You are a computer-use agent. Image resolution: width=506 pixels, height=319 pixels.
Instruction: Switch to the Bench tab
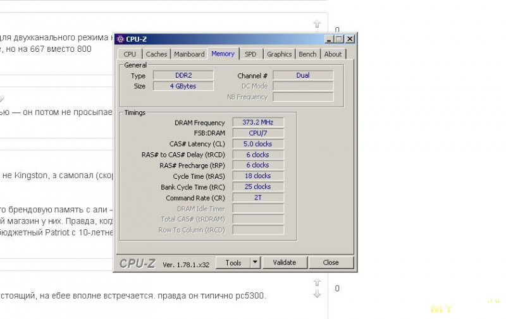point(307,54)
